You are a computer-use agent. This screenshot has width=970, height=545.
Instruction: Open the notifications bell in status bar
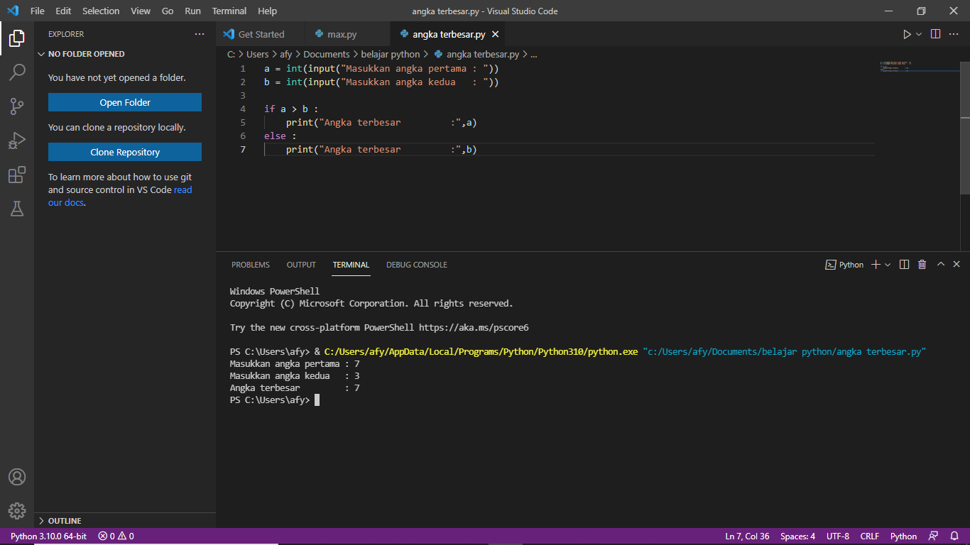click(x=954, y=536)
